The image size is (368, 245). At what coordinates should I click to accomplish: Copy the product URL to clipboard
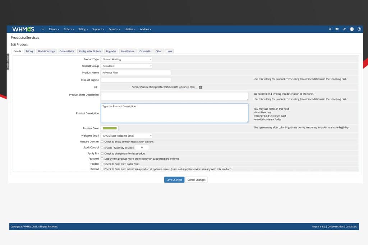[201, 88]
